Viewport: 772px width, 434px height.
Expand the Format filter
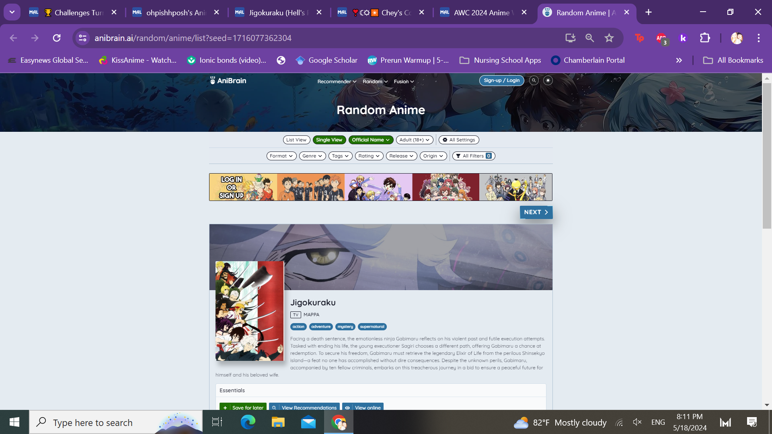pyautogui.click(x=281, y=156)
